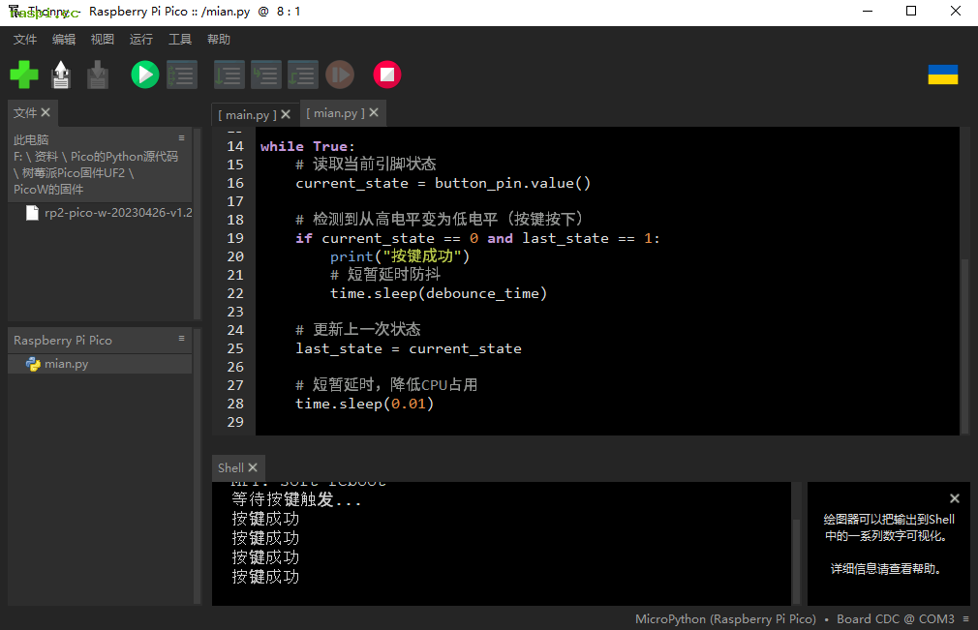This screenshot has width=978, height=630.
Task: Close the mian.py editor tab
Action: click(374, 113)
